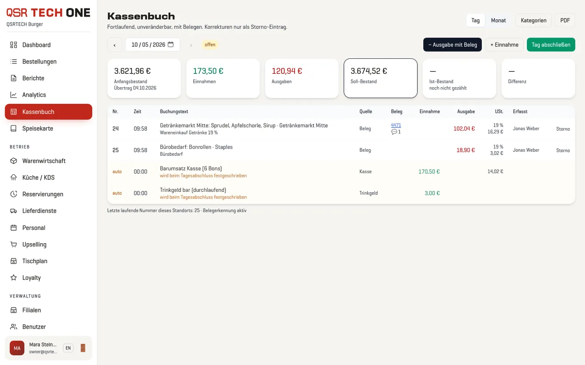Screen dimensions: 585x365
Task: Click the Speisekarte book icon
Action: [14, 128]
